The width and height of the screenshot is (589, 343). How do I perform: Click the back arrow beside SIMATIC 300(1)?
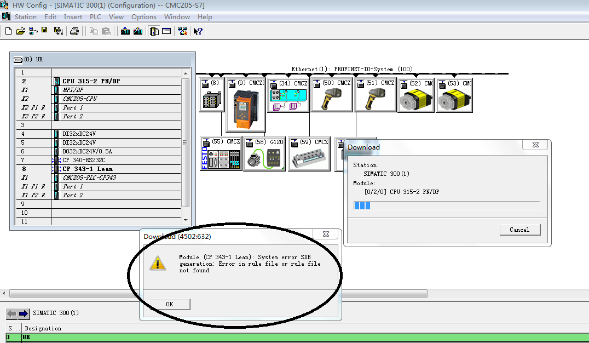12,313
